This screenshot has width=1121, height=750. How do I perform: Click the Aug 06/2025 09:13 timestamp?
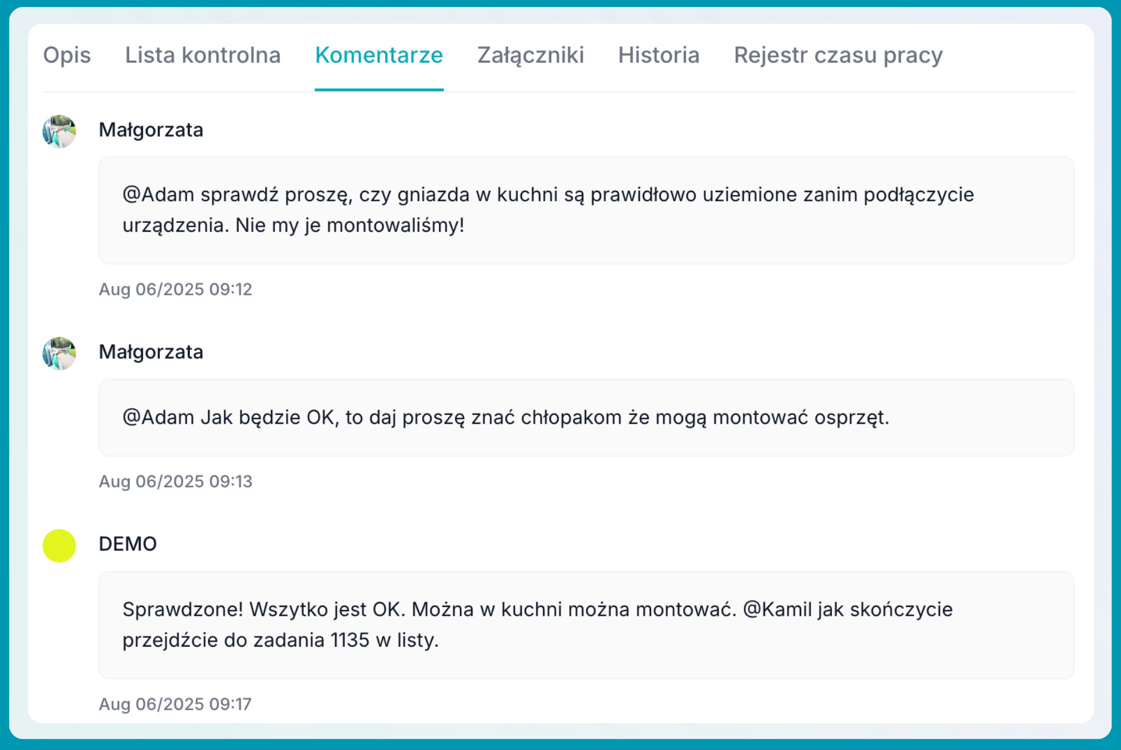[x=175, y=482]
